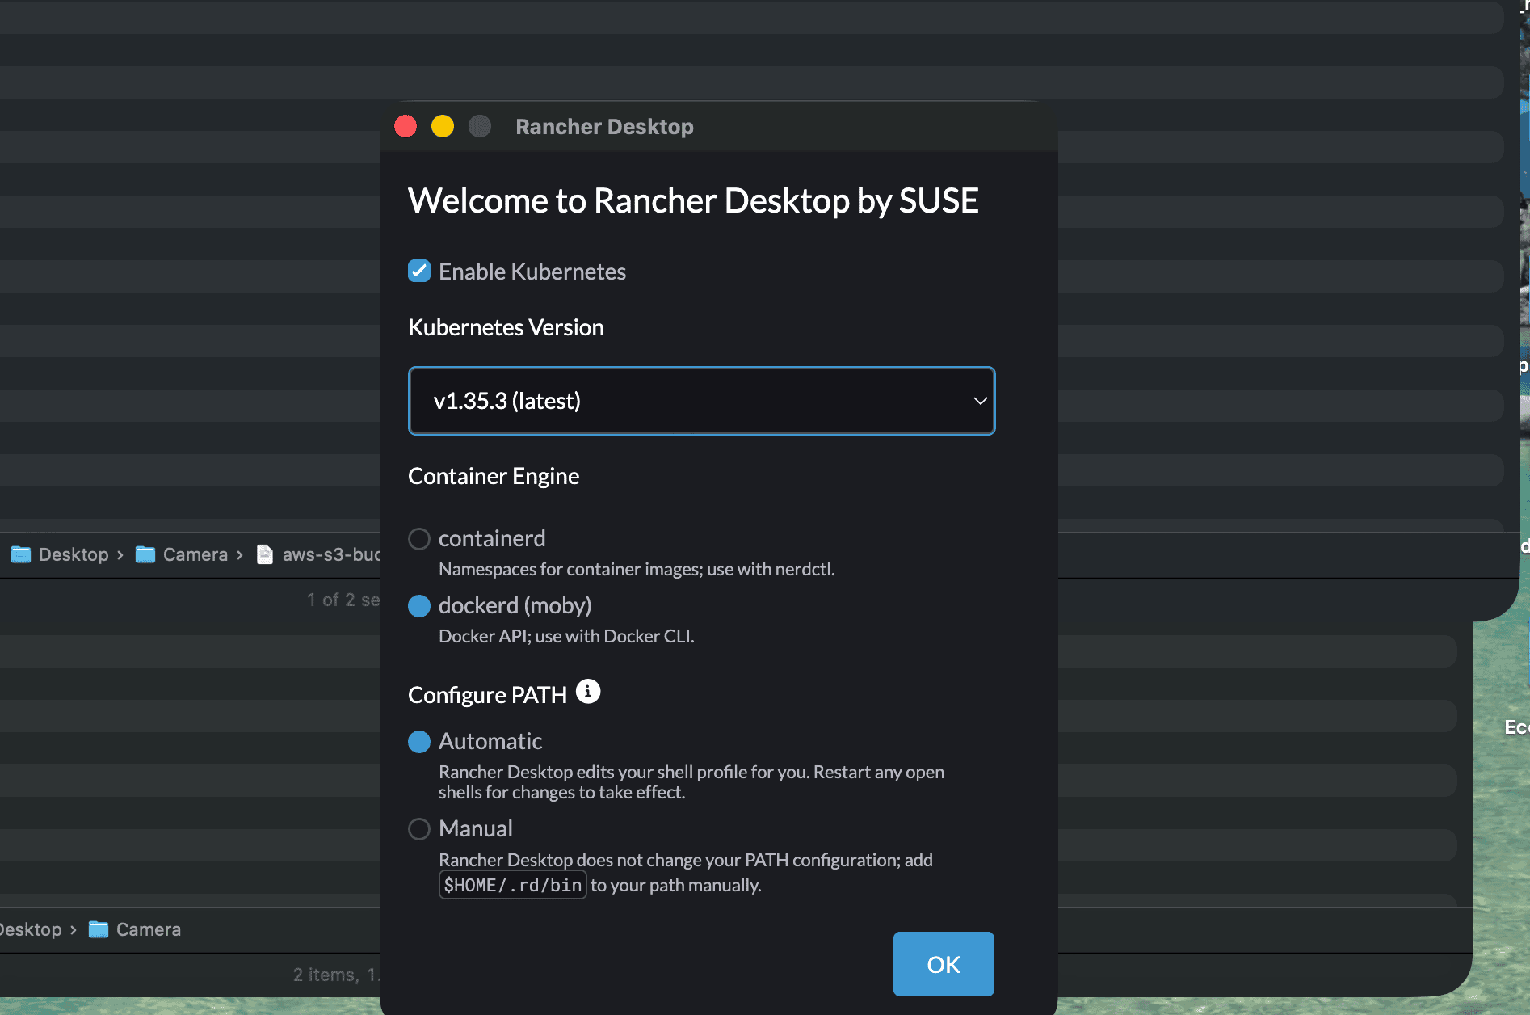Click the Configure PATH info icon
The image size is (1530, 1015).
(588, 691)
